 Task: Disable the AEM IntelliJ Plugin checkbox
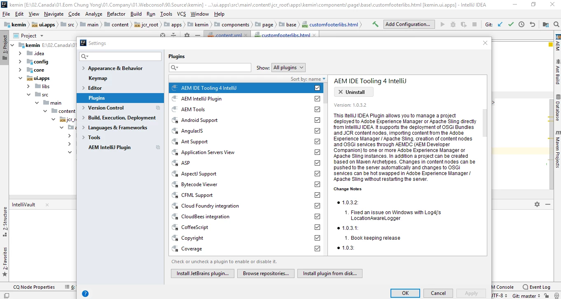click(317, 99)
